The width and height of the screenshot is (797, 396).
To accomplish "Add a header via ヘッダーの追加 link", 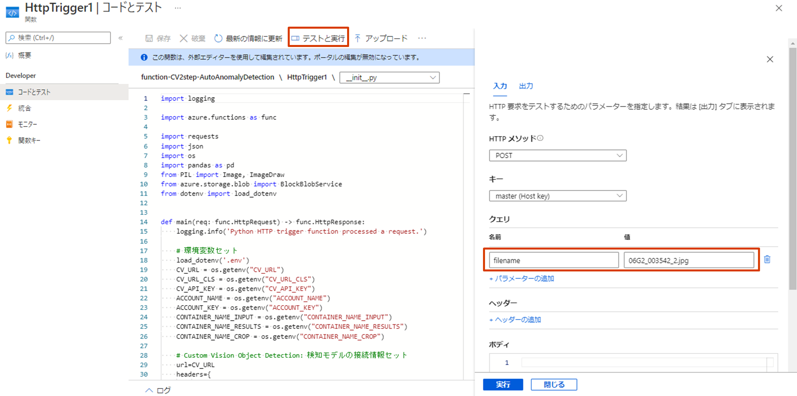I will tap(514, 320).
